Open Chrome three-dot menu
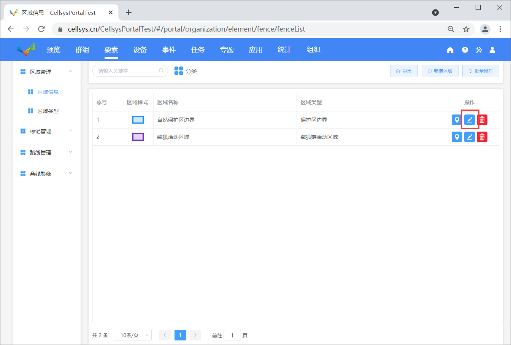This screenshot has height=345, width=511. click(500, 29)
